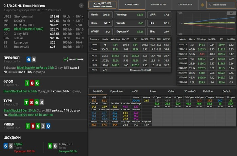Click player sillskie on the BTN row
The image size is (237, 156).
point(19,38)
